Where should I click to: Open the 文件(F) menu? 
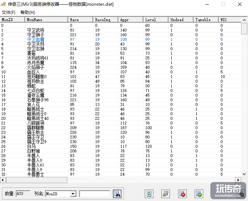click(x=8, y=12)
